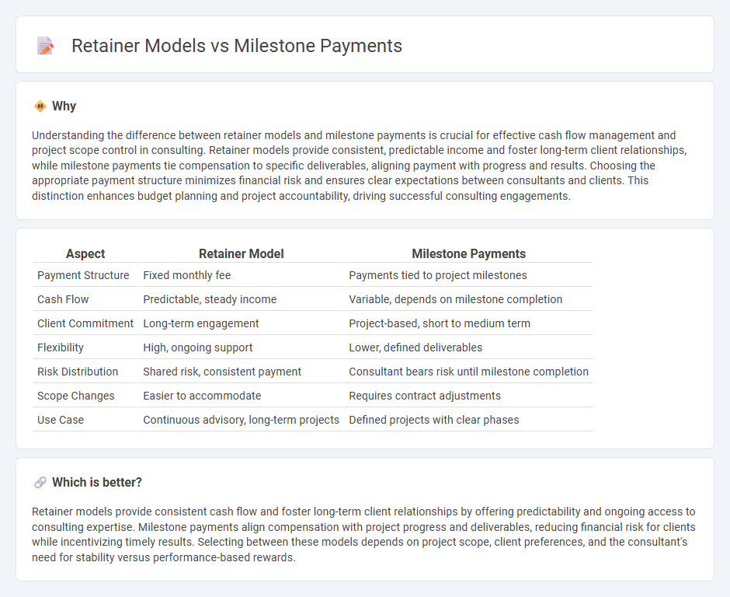Select the Client Commitment row label
The width and height of the screenshot is (730, 597).
tap(85, 323)
